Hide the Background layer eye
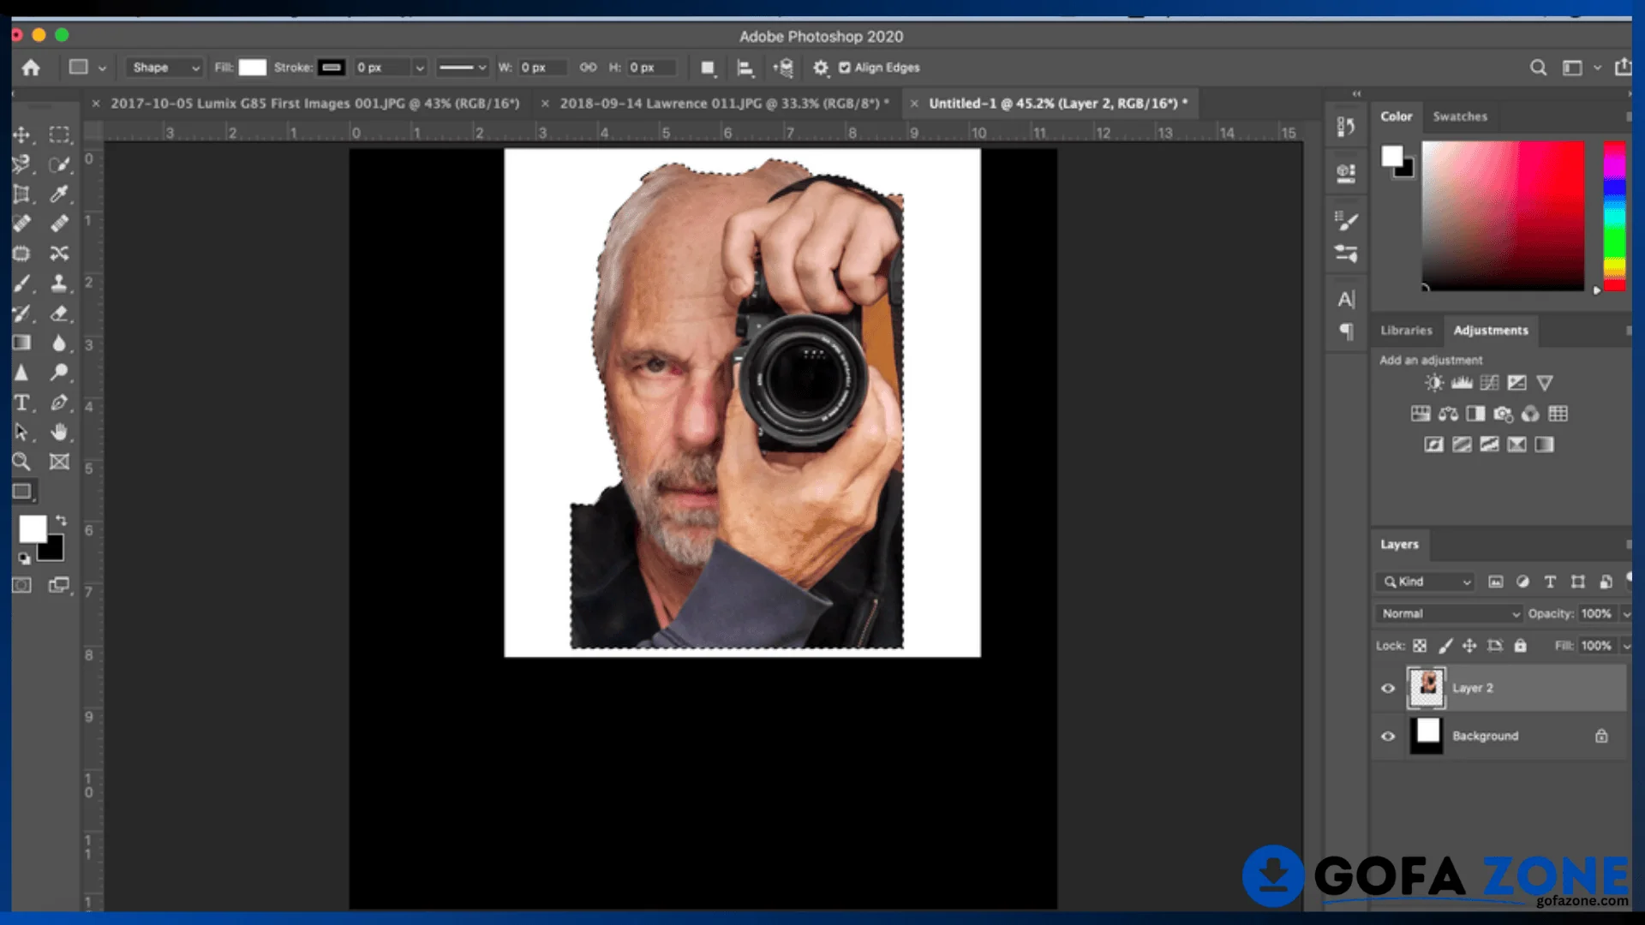Viewport: 1645px width, 925px height. (x=1388, y=736)
